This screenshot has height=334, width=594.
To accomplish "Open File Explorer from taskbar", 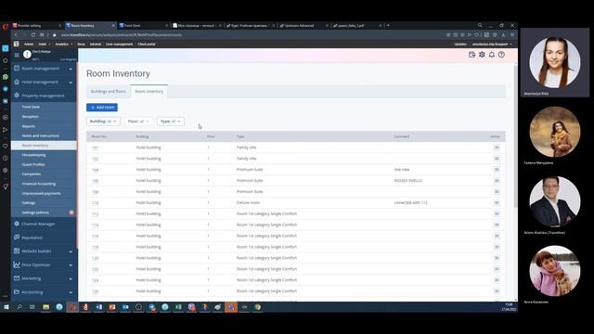I will (x=45, y=307).
